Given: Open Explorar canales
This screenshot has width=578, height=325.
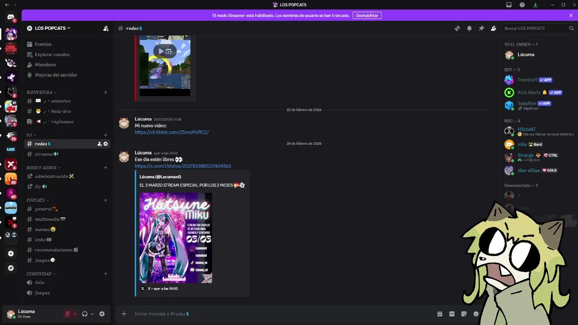Looking at the screenshot, I should pyautogui.click(x=68, y=55).
